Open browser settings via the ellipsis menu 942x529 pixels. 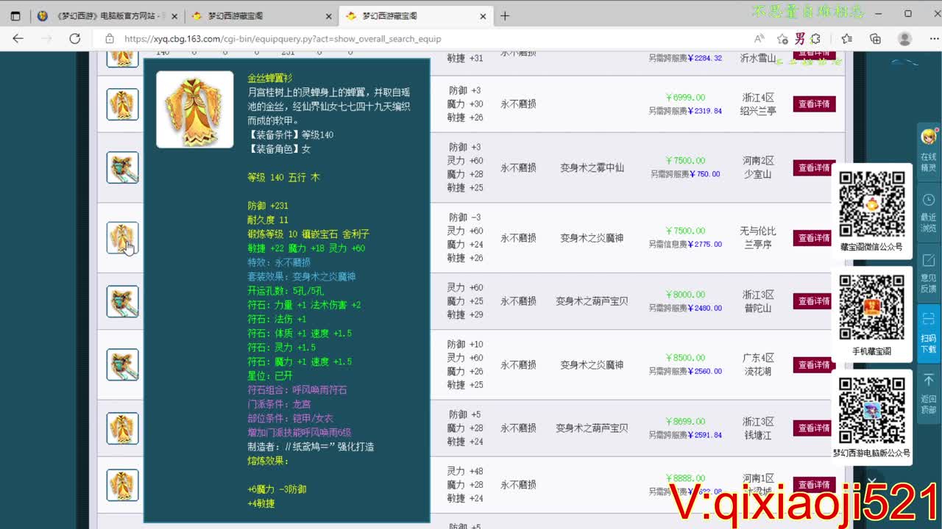coord(935,38)
